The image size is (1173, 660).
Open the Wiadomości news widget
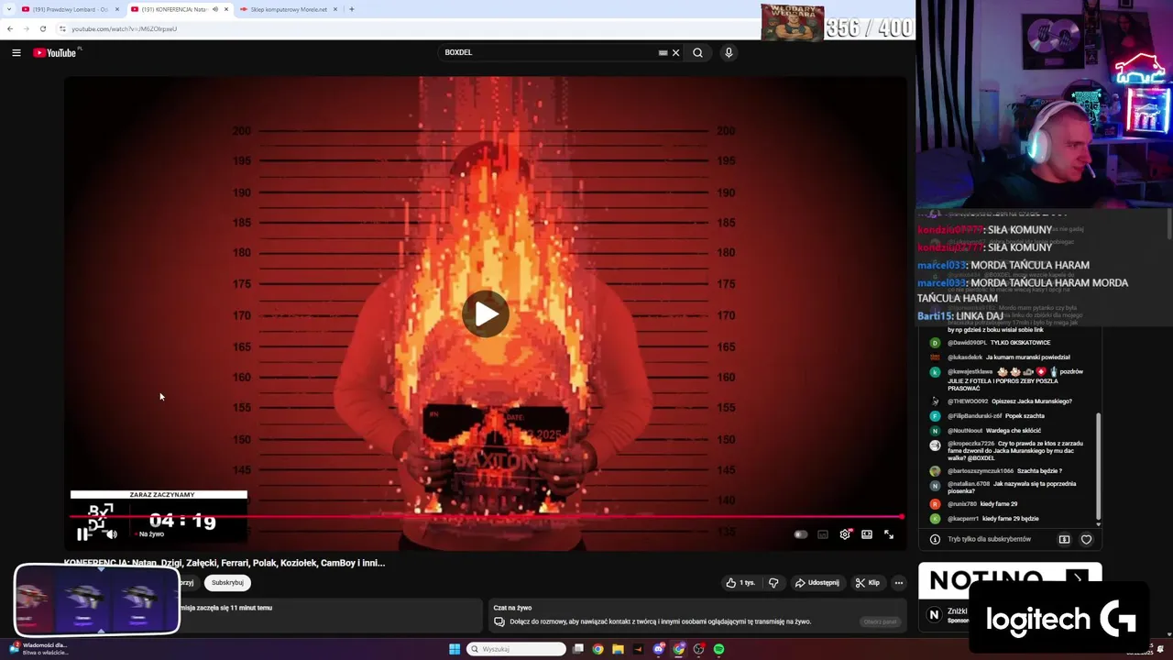click(37, 648)
